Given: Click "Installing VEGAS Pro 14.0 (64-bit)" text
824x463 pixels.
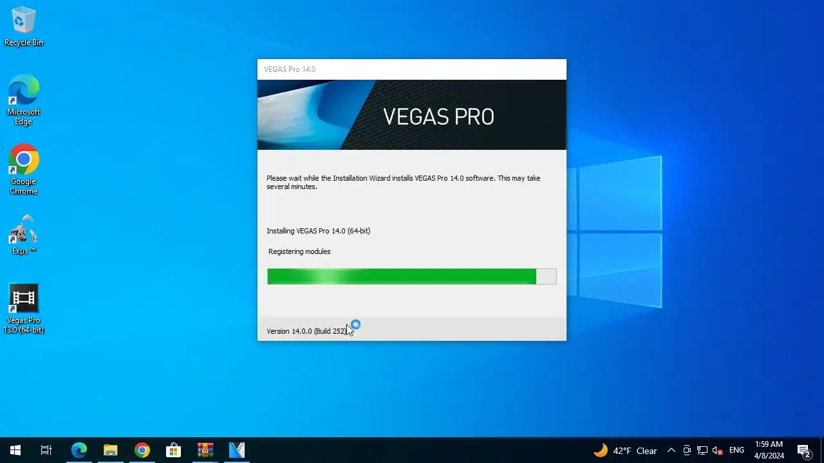Looking at the screenshot, I should pyautogui.click(x=319, y=231).
